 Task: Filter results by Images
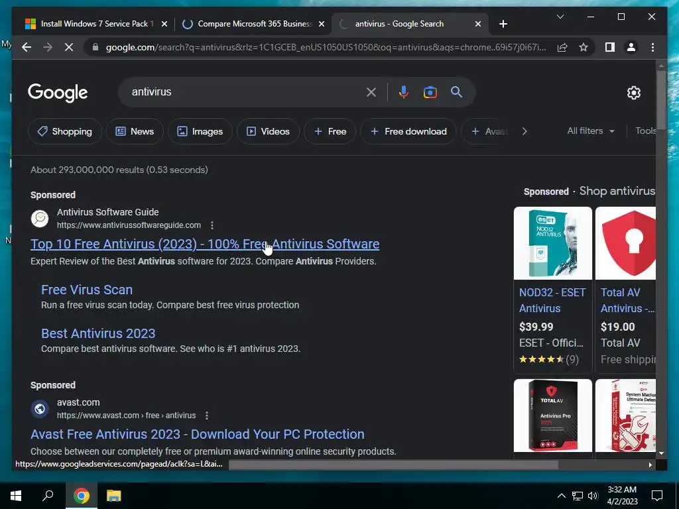click(x=200, y=131)
